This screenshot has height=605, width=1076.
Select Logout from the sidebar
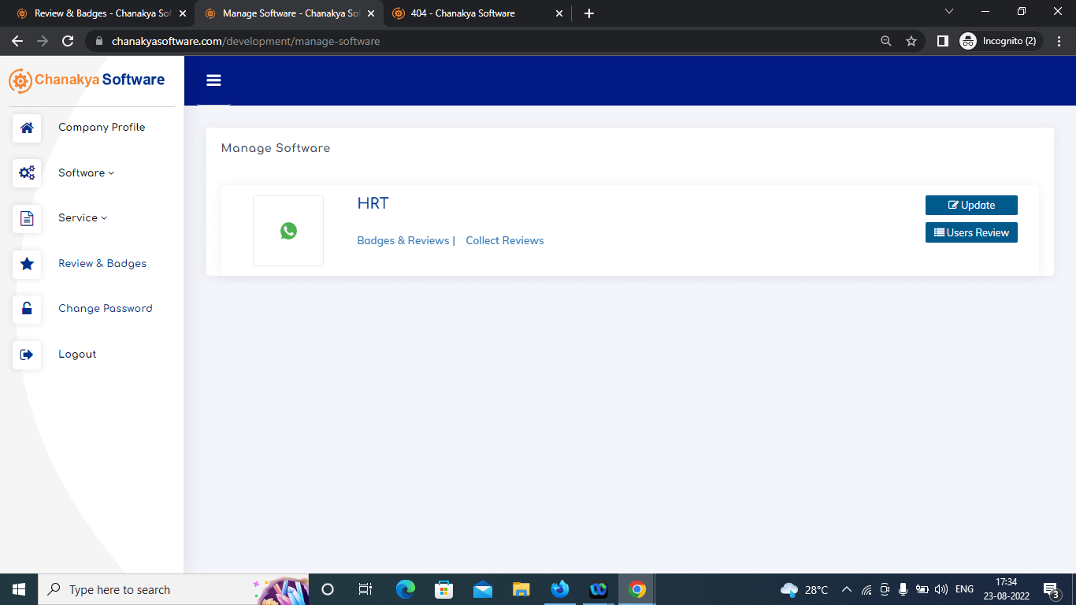[77, 354]
